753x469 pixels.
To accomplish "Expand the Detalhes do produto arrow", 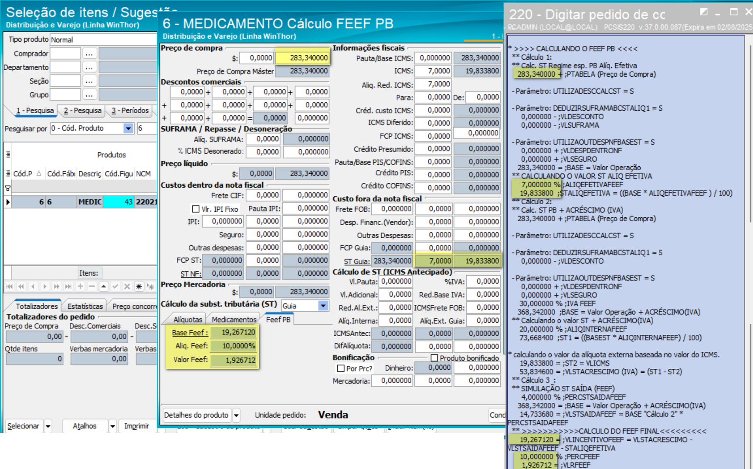I will click(236, 415).
